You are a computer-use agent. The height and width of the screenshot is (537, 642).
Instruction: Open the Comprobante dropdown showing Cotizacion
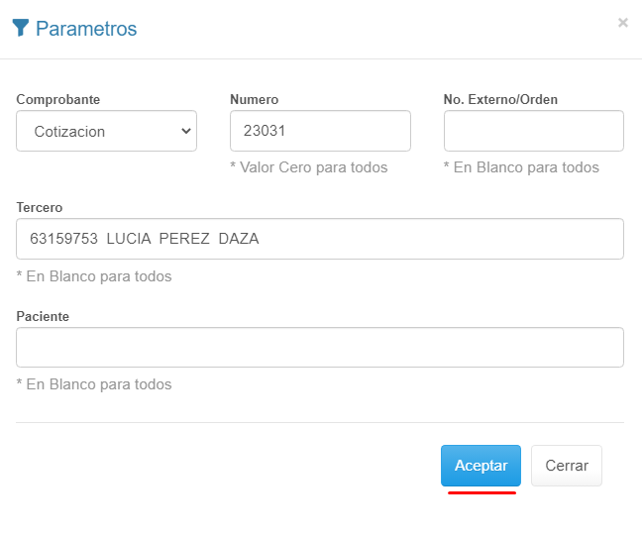pyautogui.click(x=106, y=131)
